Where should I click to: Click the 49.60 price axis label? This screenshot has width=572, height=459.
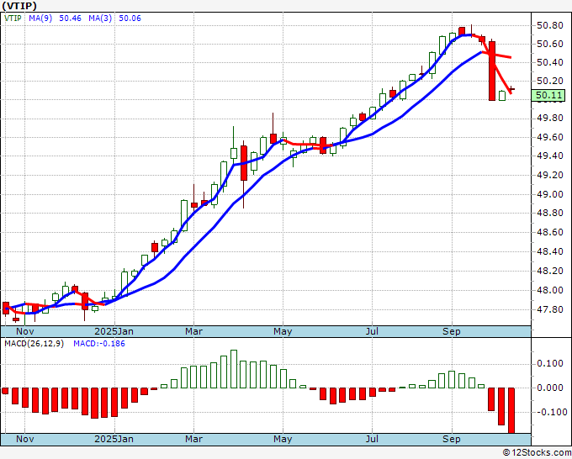[x=550, y=137]
